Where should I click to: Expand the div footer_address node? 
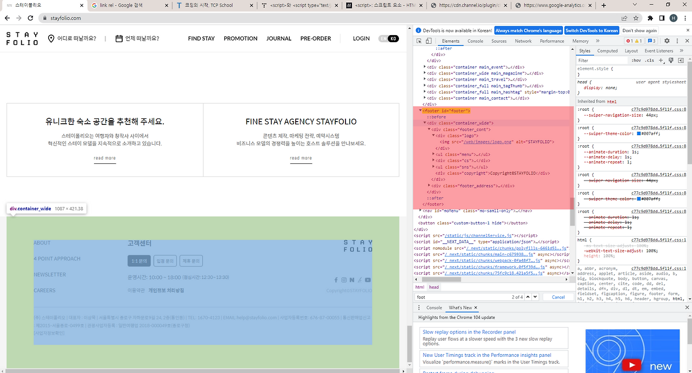(429, 185)
